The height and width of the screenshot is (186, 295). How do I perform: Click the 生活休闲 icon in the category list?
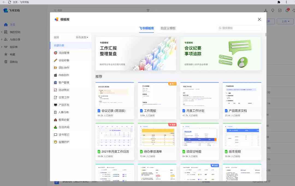click(x=55, y=127)
